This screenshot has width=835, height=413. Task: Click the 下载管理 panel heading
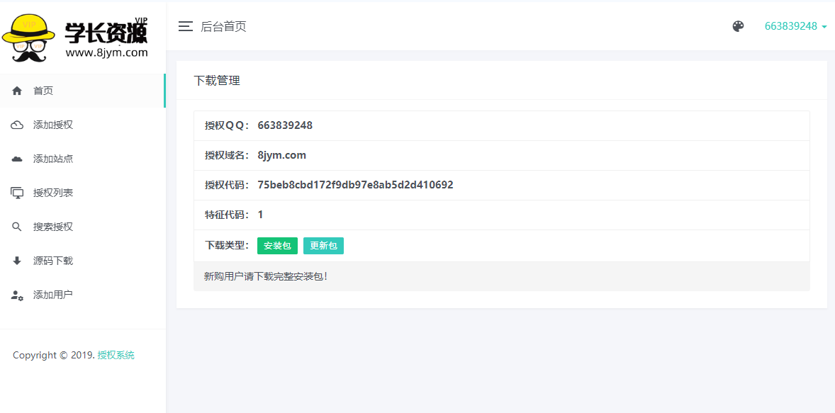tap(217, 81)
